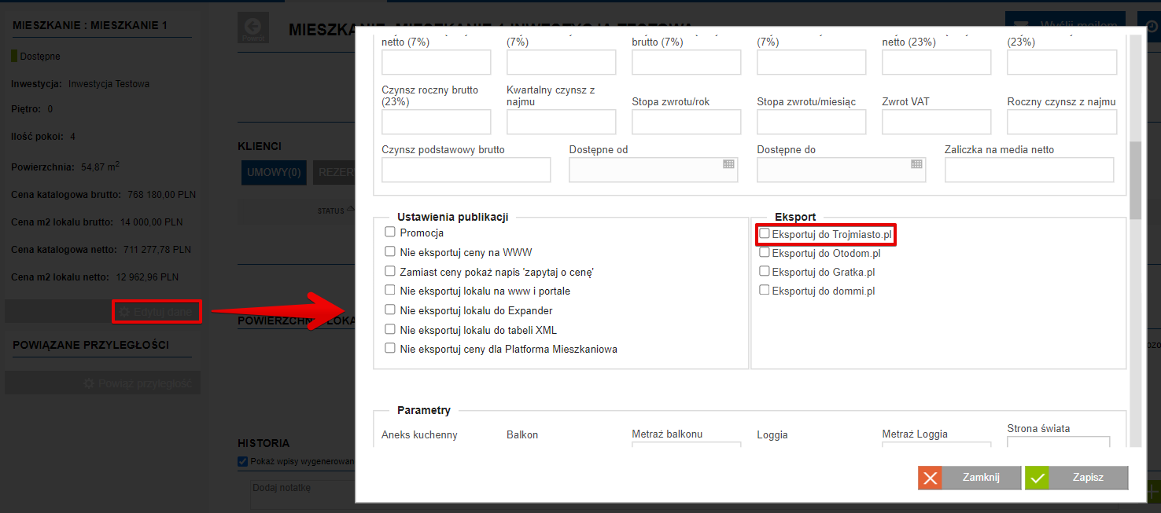Viewport: 1161px width, 513px height.
Task: Click the Dostępne od date field
Action: click(x=653, y=170)
